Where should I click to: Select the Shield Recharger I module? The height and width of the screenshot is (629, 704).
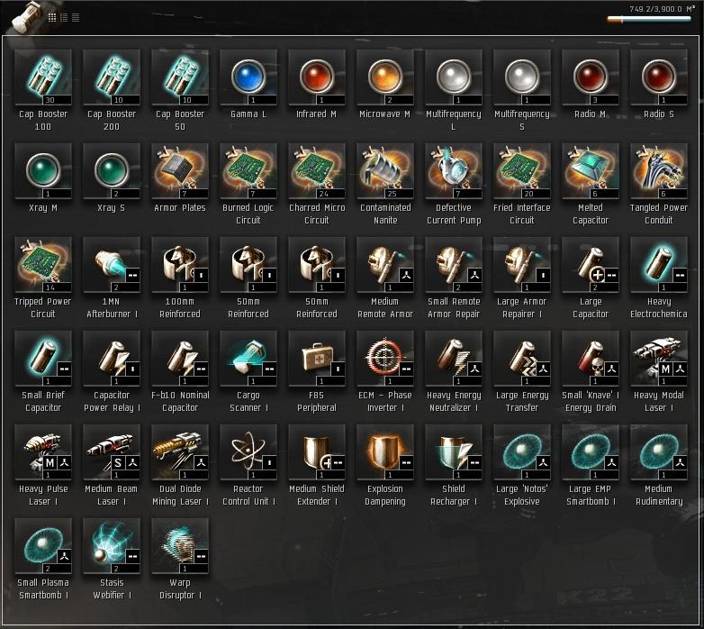point(454,452)
